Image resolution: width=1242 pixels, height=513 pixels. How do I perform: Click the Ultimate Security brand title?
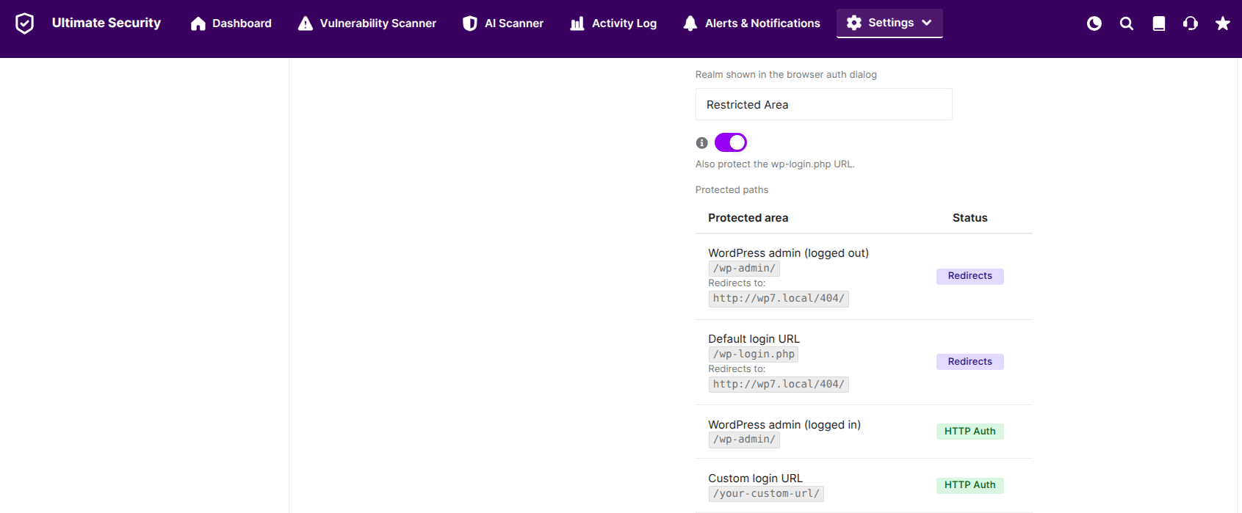(106, 23)
